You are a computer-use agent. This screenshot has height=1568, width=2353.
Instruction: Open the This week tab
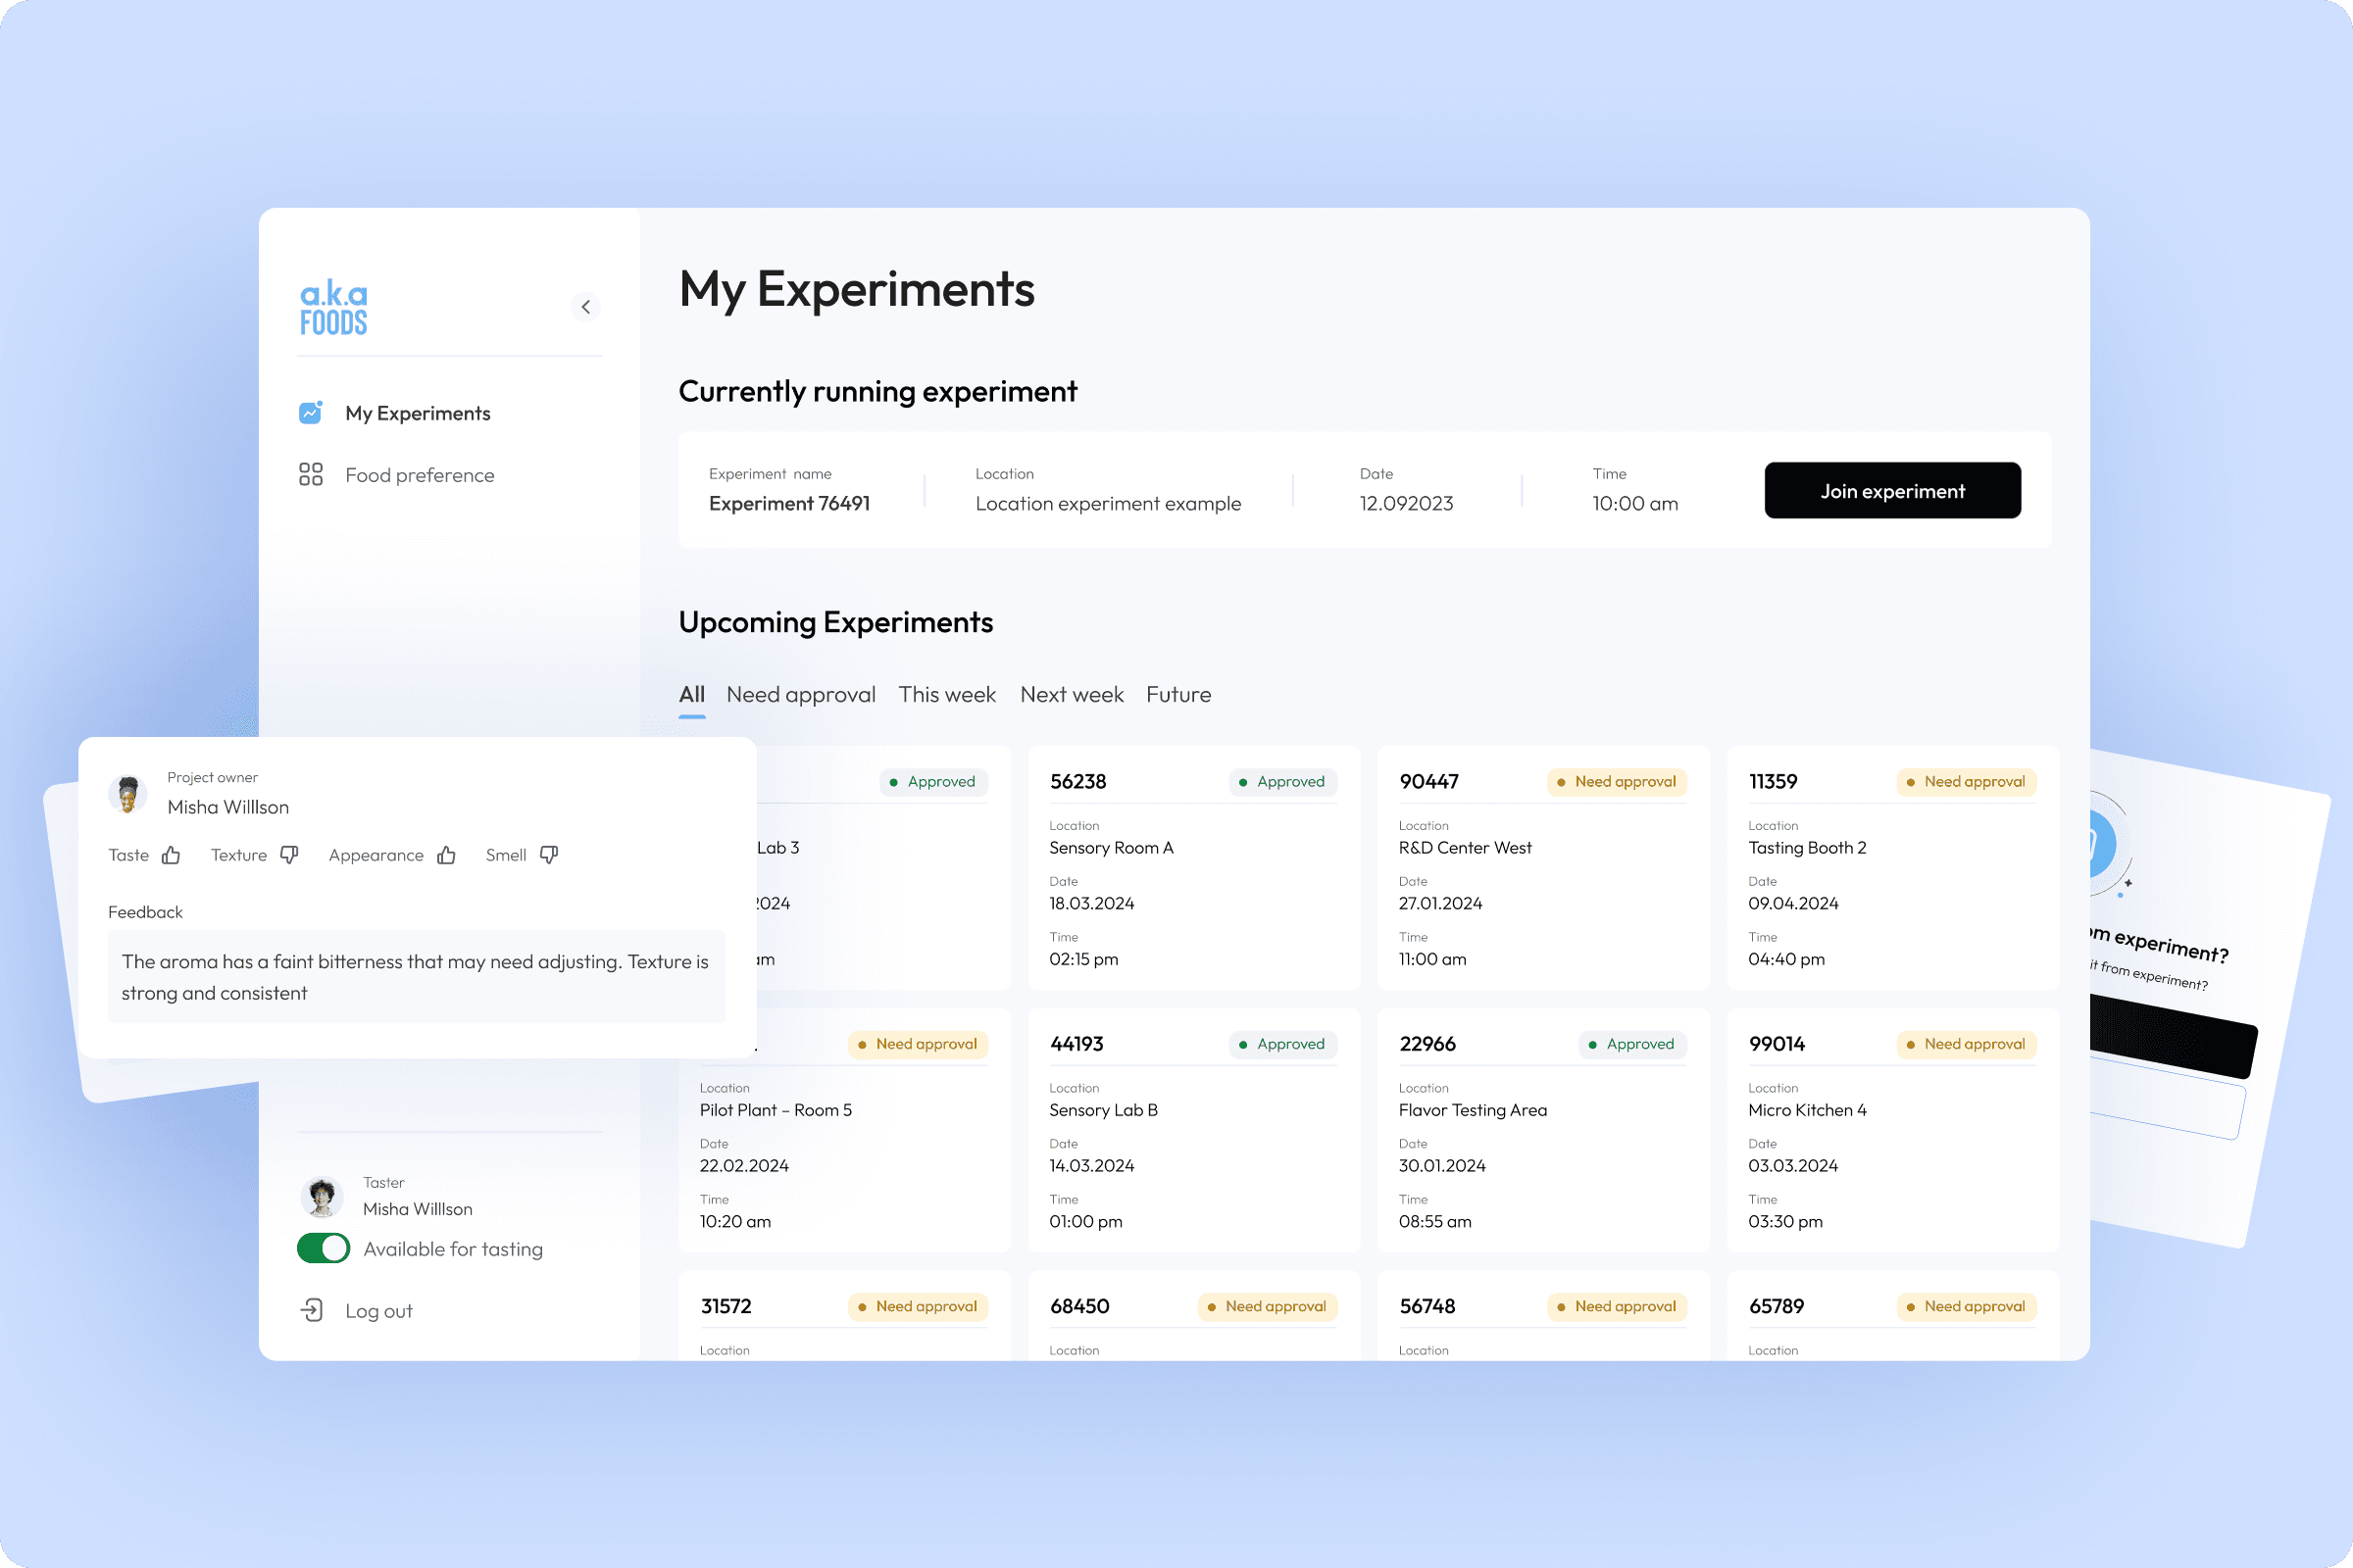(x=946, y=695)
